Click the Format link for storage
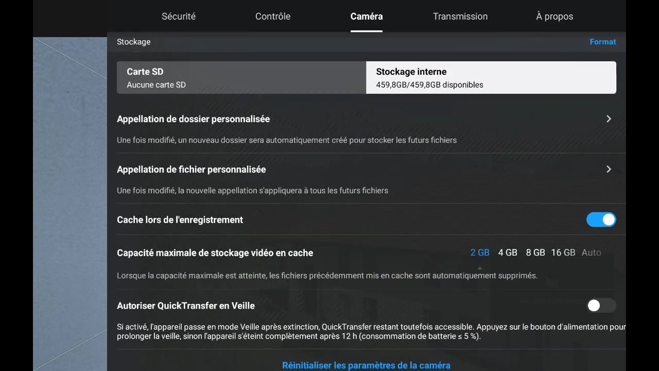The width and height of the screenshot is (659, 371). point(603,42)
